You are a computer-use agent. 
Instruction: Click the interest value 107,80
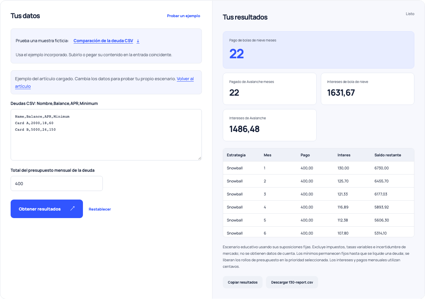point(343,233)
